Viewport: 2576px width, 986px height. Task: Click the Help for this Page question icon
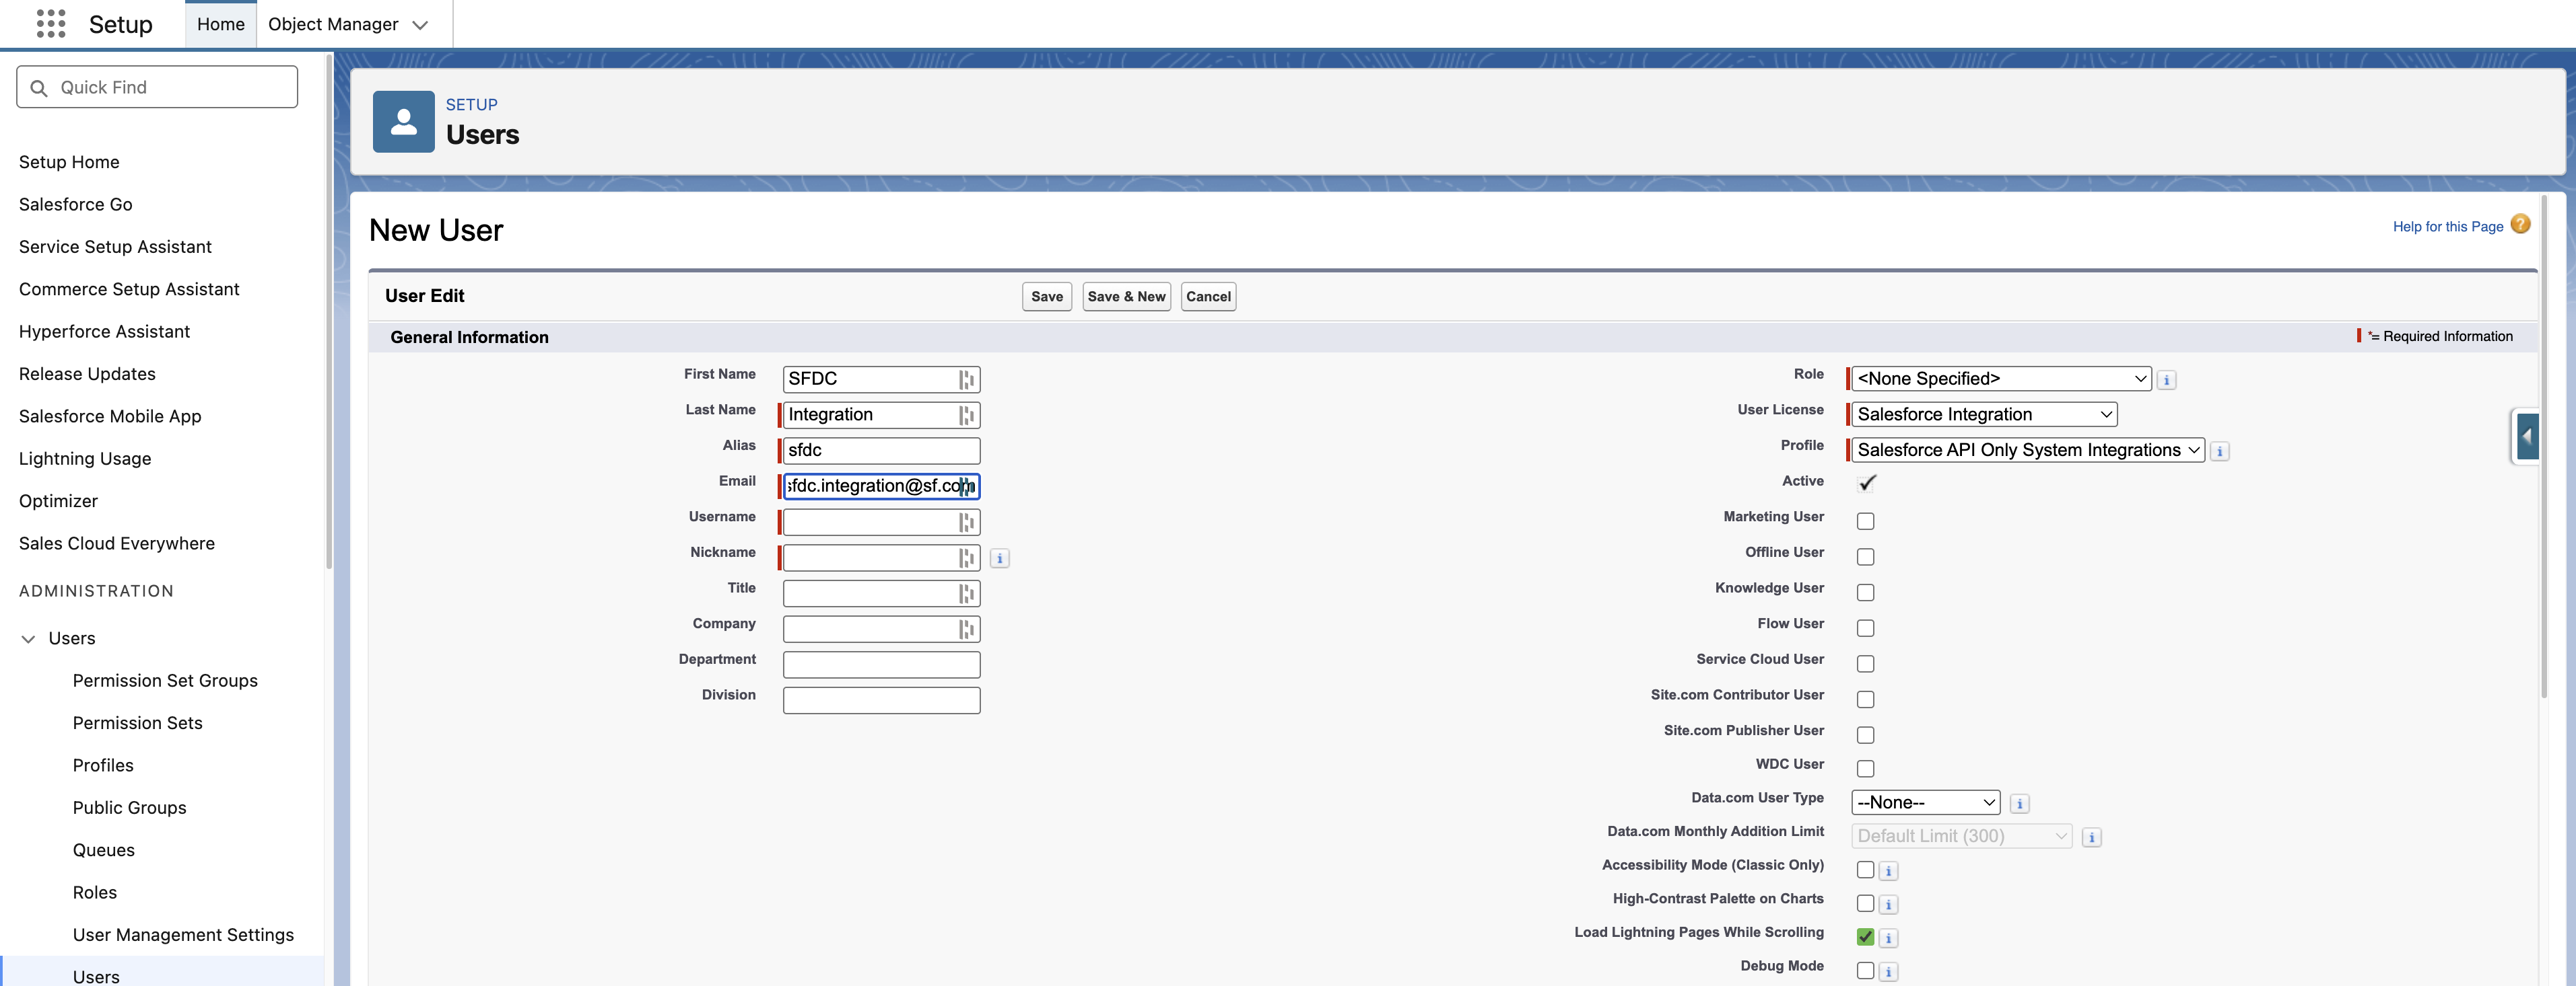(x=2520, y=225)
